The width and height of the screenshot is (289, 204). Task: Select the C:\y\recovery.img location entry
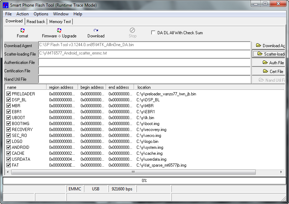(151, 130)
